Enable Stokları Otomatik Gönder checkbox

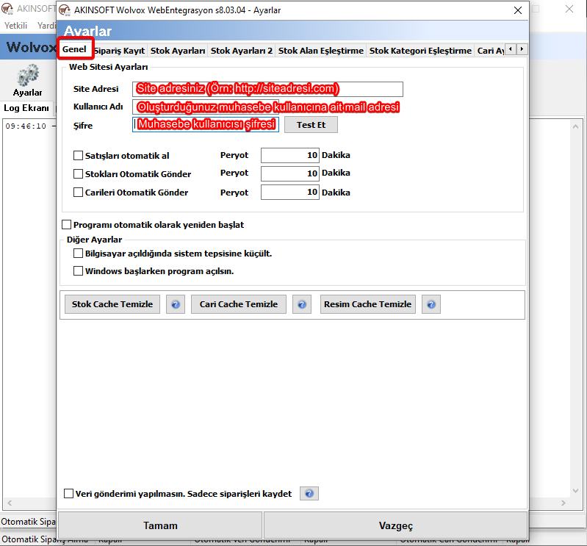(78, 173)
